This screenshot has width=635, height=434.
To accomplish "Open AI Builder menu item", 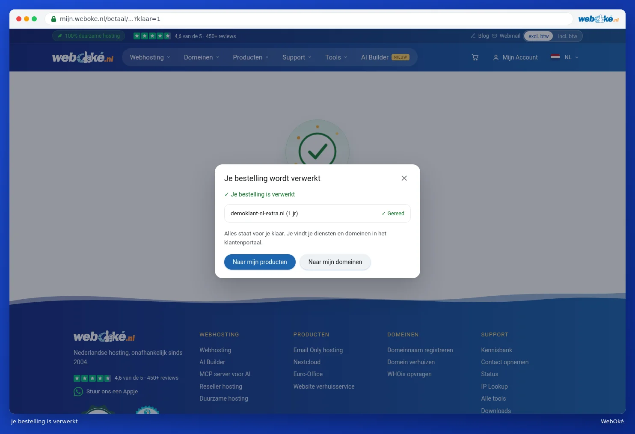I will (x=385, y=57).
